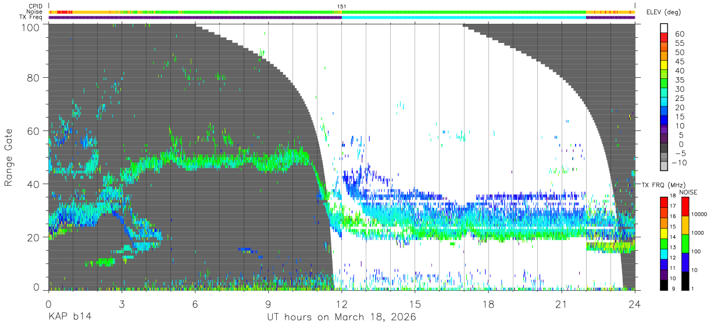Click the Range Gate y-axis title
This screenshot has width=714, height=329.
9,157
